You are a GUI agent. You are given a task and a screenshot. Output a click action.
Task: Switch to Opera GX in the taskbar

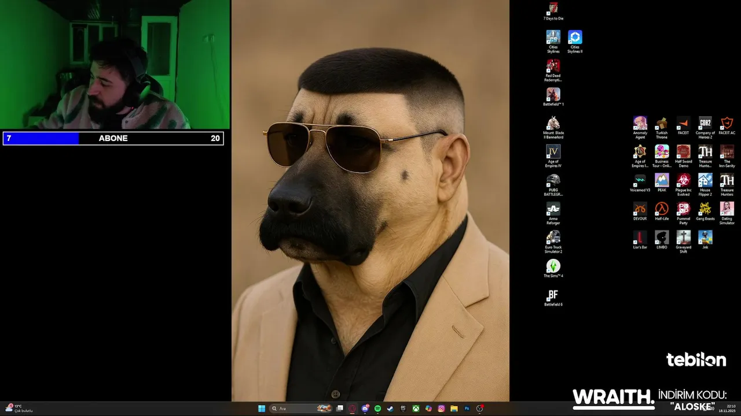[x=353, y=408]
